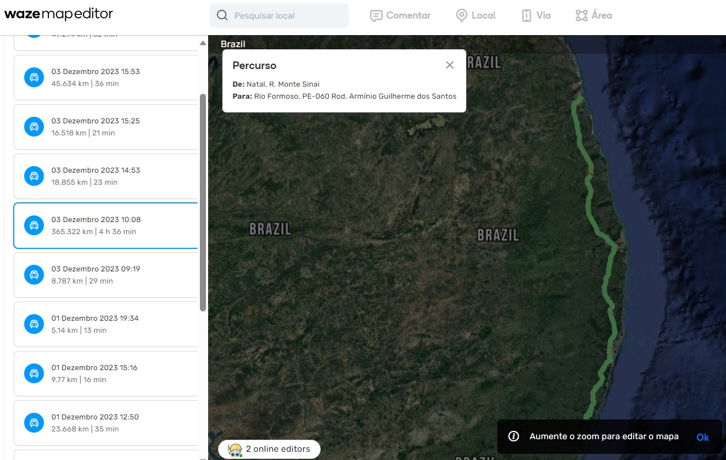
Task: Click the car icon for the 12:50 drive
Action: (x=34, y=423)
